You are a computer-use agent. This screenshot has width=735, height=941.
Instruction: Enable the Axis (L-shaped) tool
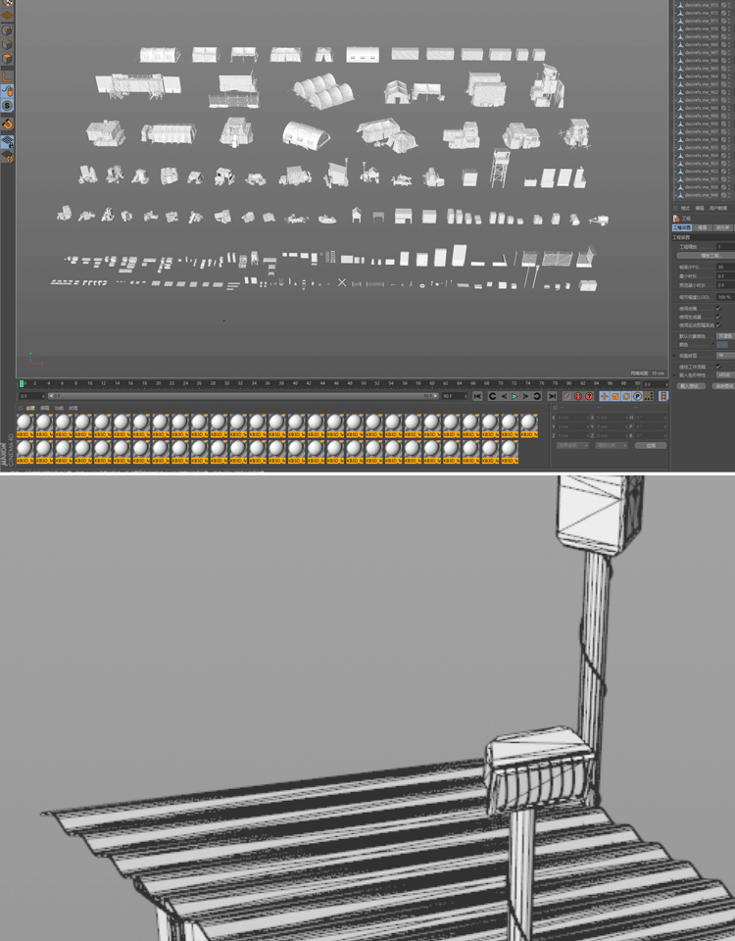pyautogui.click(x=7, y=76)
